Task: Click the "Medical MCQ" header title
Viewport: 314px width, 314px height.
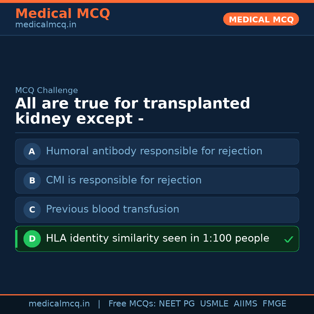Action: (63, 14)
